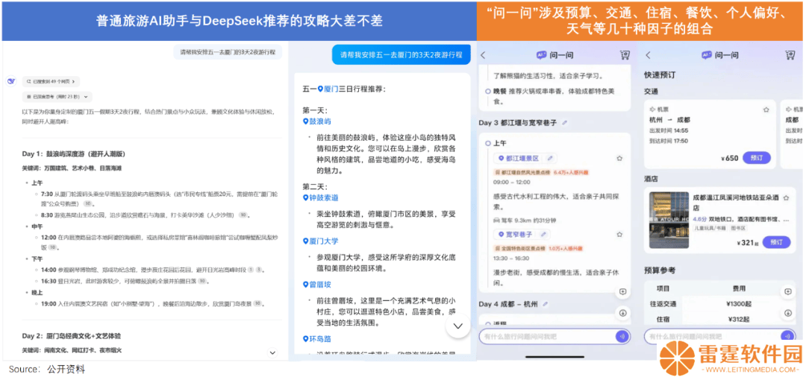This screenshot has width=806, height=377.
Task: Click the 杭州 → 成都 route text
Action: (669, 119)
